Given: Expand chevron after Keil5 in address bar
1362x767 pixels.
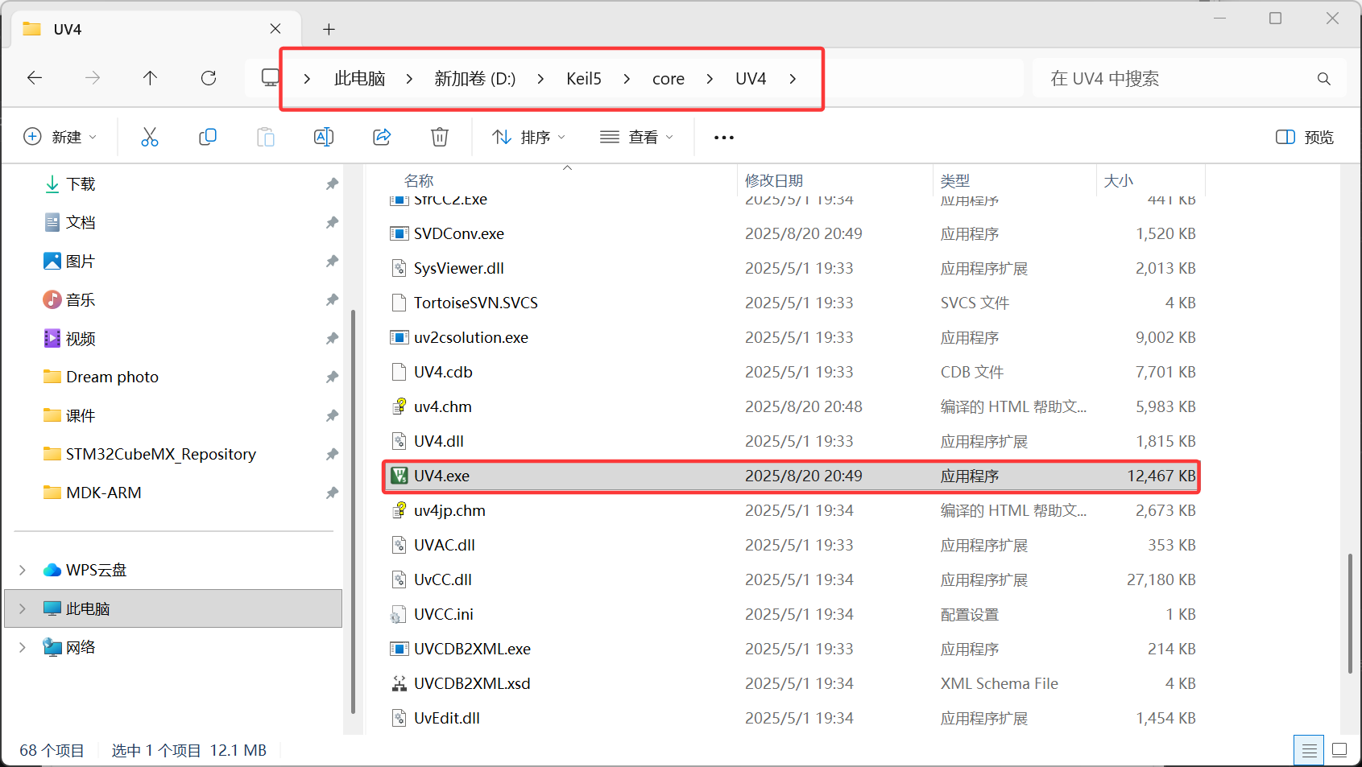Looking at the screenshot, I should point(627,79).
